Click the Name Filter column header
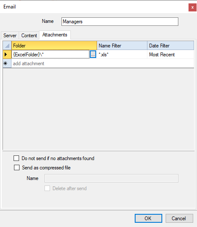The image size is (197, 227). click(122, 46)
